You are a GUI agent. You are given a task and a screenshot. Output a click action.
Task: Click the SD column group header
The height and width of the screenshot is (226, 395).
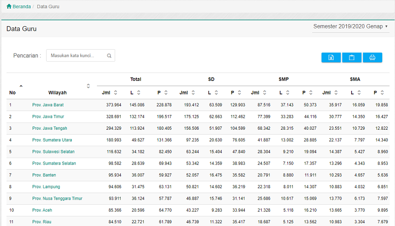tap(211, 79)
